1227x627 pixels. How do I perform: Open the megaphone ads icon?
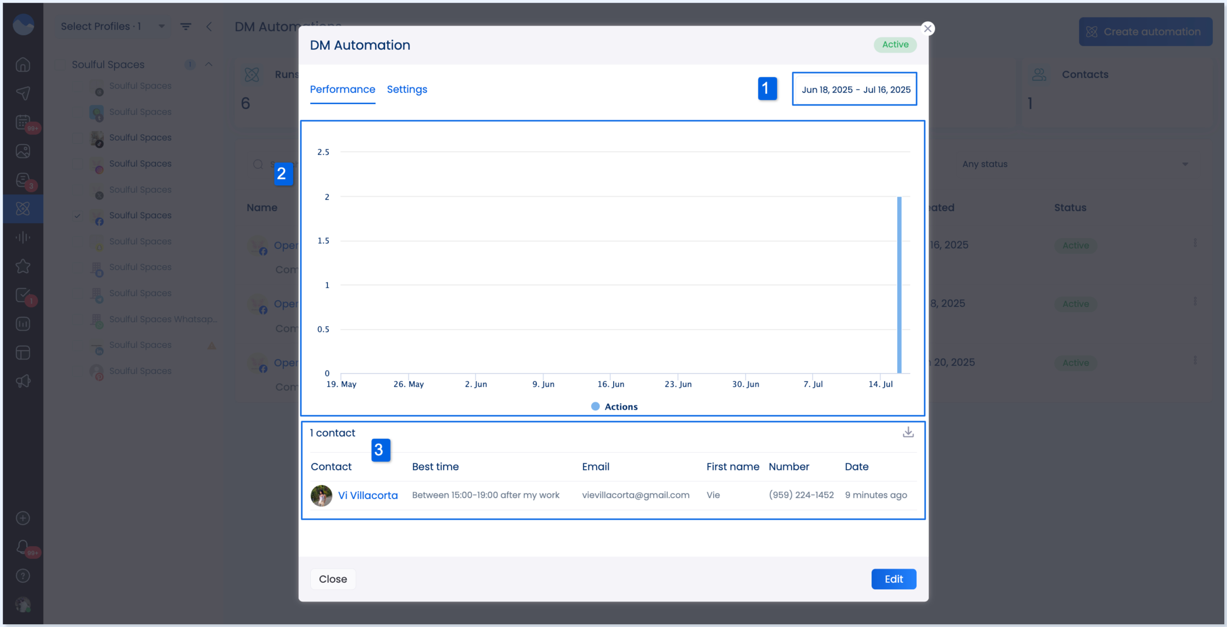23,381
